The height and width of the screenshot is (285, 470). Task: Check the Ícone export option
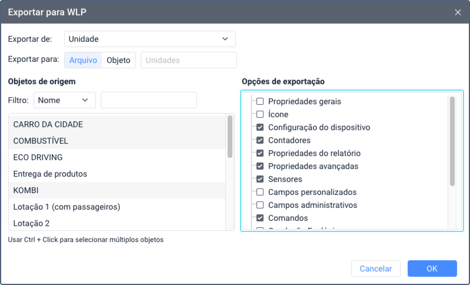260,114
